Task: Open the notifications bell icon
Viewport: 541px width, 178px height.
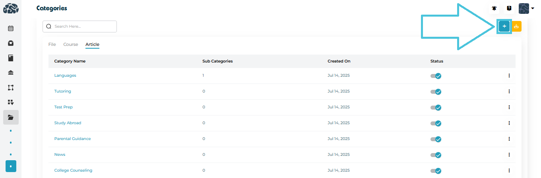Action: [494, 8]
